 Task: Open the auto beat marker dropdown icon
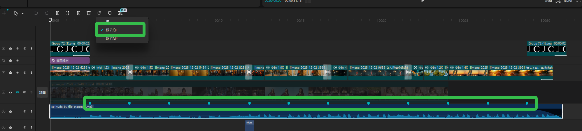tap(99, 13)
